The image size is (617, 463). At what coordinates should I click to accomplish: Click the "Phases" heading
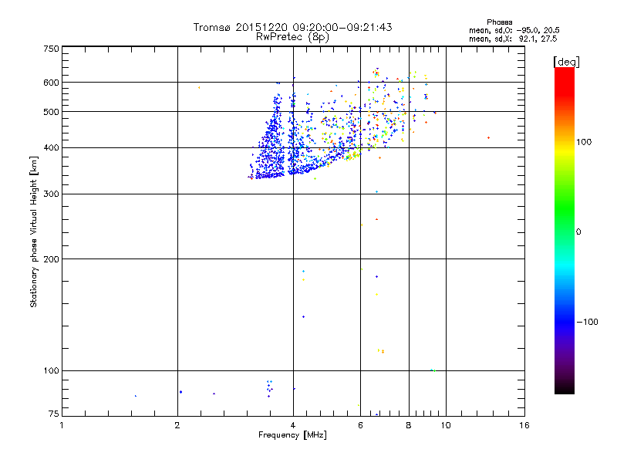[x=499, y=22]
